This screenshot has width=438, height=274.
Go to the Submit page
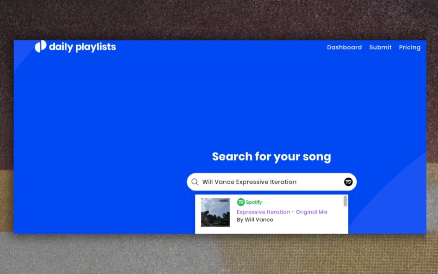pos(380,48)
